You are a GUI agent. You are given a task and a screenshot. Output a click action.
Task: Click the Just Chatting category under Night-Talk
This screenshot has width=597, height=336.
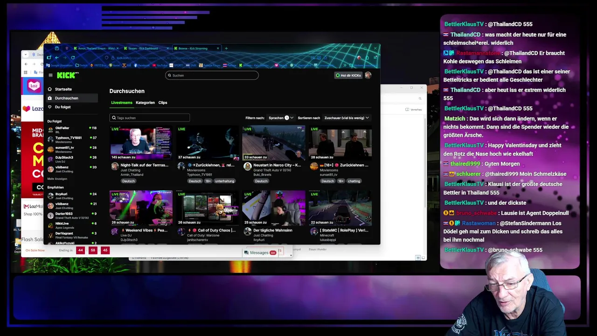[130, 171]
